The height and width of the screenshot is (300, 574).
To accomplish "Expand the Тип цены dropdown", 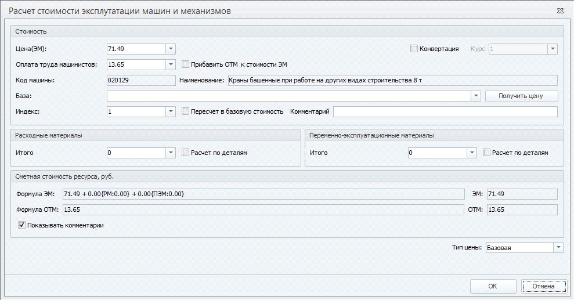I will coord(558,248).
